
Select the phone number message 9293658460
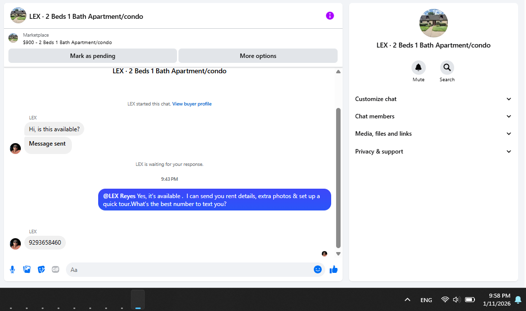point(45,243)
